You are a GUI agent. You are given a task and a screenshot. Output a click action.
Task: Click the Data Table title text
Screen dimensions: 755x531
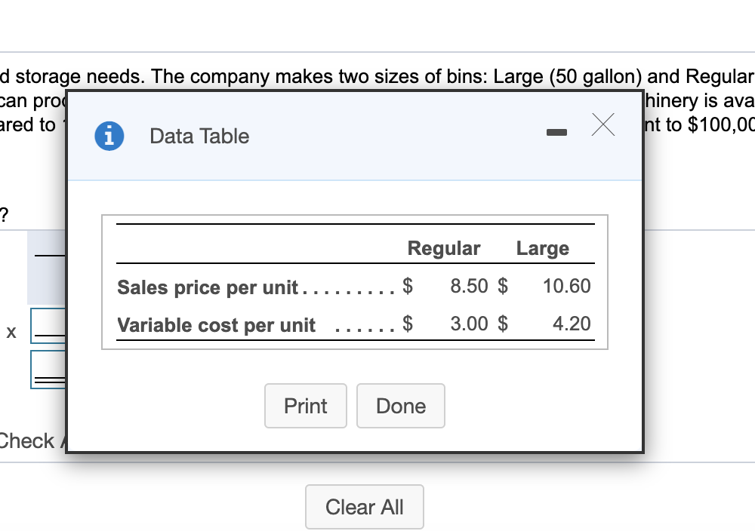(x=199, y=137)
